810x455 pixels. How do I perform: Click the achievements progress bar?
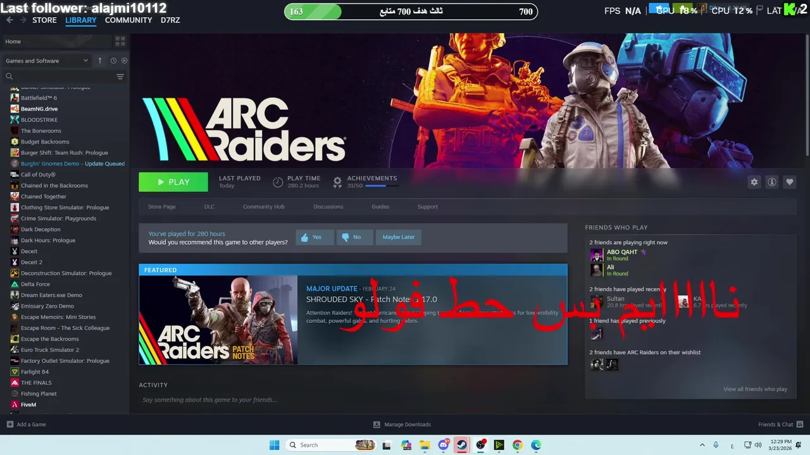(x=382, y=186)
